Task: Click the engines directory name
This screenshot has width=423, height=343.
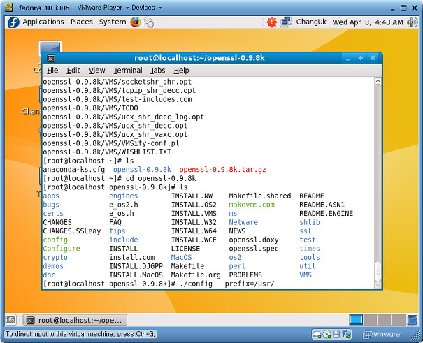Action: pos(123,196)
